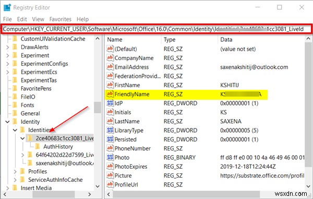Image resolution: width=313 pixels, height=199 pixels.
Task: Open the Help menu
Action: pos(82,19)
